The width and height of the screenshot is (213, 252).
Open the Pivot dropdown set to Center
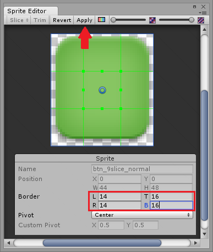tap(142, 215)
